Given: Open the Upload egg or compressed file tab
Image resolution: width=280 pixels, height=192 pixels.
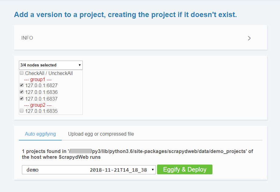Looking at the screenshot, I should (101, 134).
